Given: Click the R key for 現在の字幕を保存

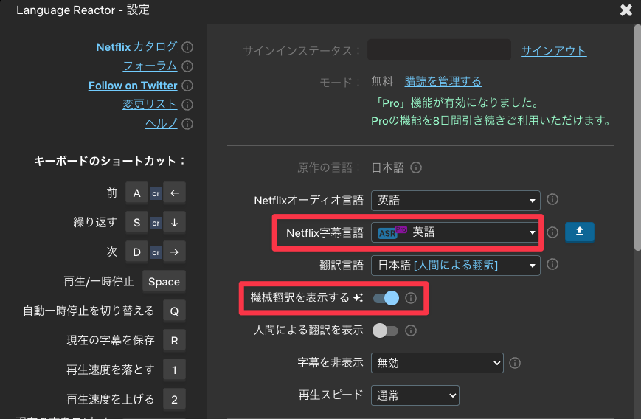Looking at the screenshot, I should click(175, 341).
